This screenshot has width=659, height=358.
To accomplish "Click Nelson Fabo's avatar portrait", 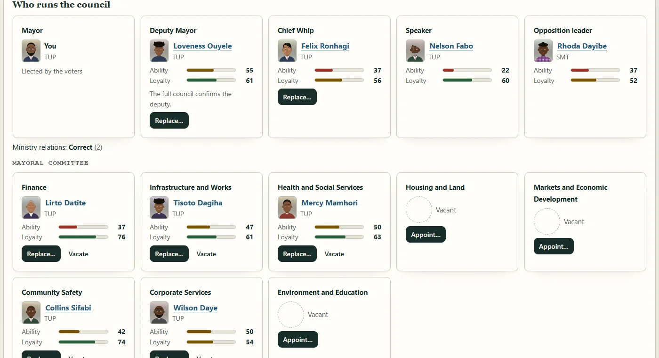I will (x=415, y=51).
